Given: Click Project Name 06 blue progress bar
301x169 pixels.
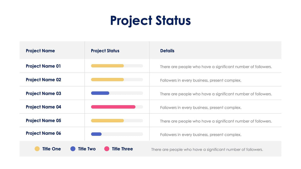Looking at the screenshot, I should tap(96, 134).
